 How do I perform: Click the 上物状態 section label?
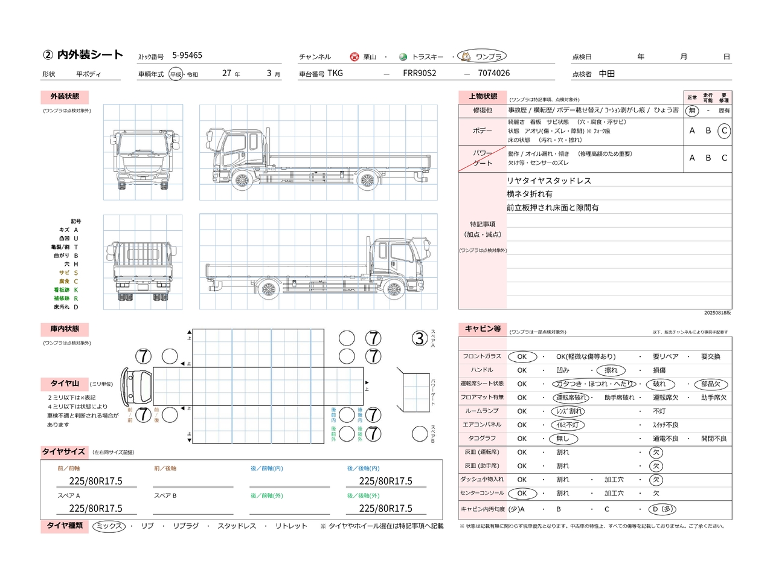483,97
